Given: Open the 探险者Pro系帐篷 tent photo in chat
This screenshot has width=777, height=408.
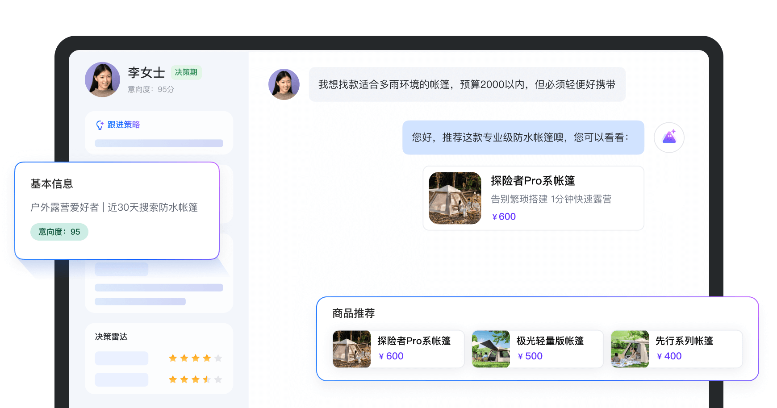Looking at the screenshot, I should point(455,198).
